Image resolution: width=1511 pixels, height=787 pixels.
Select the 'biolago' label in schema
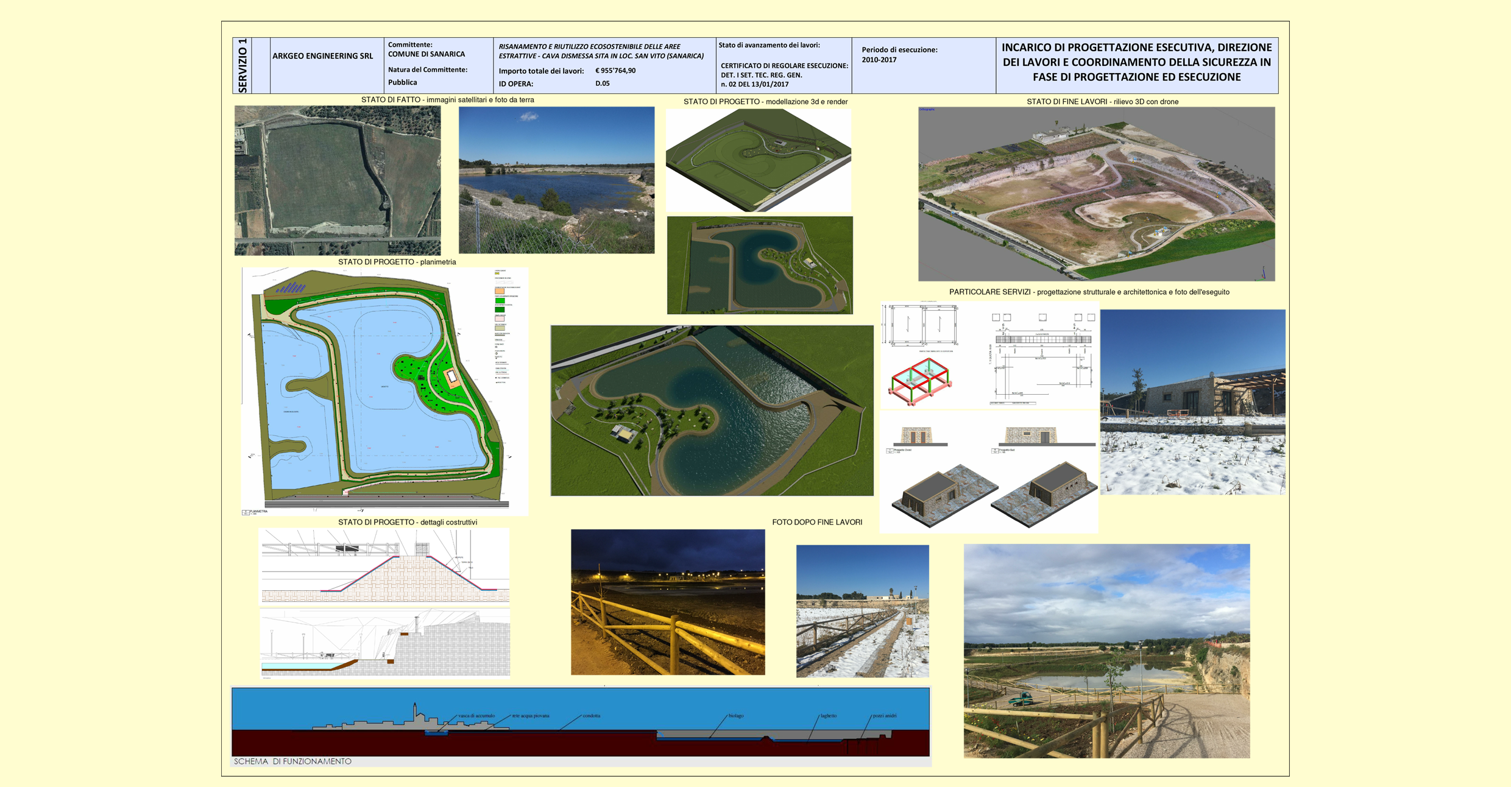pyautogui.click(x=736, y=716)
